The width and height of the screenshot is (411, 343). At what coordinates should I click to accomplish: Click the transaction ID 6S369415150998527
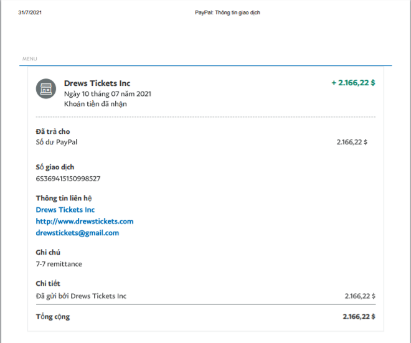pyautogui.click(x=68, y=179)
